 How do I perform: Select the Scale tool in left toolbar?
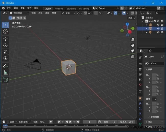pos(5,52)
